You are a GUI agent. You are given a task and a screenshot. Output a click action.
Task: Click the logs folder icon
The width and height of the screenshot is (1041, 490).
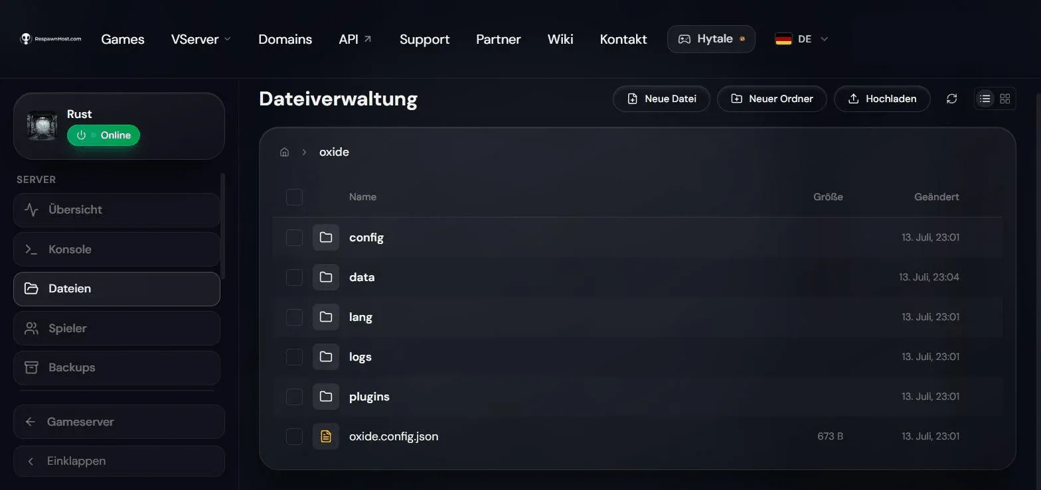coord(325,357)
